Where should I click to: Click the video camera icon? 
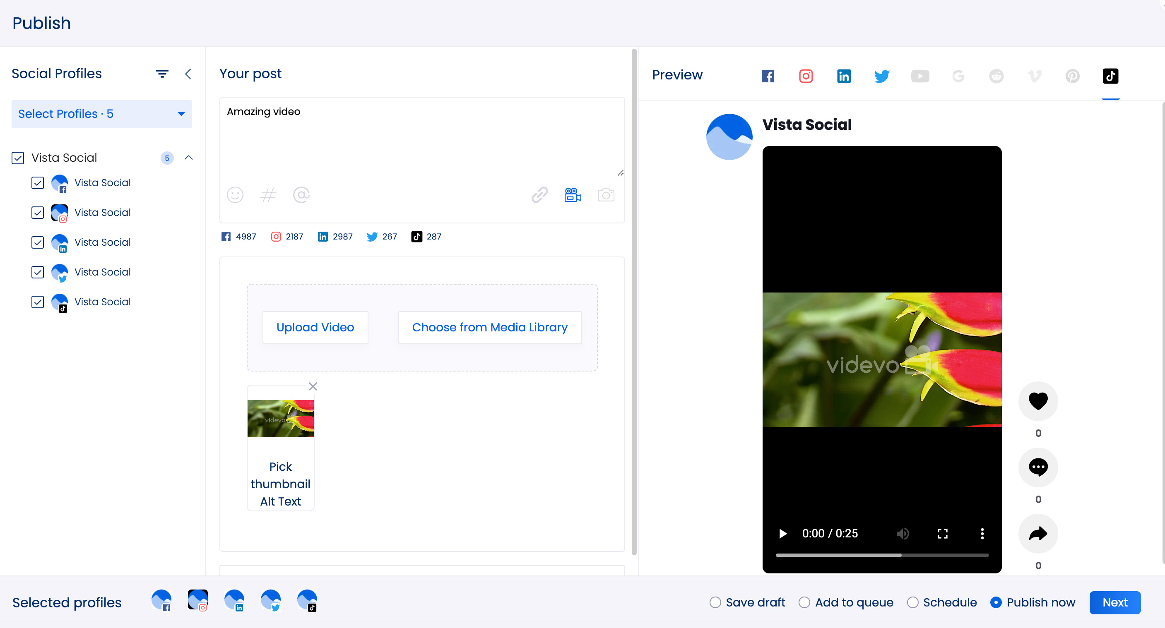pos(573,195)
